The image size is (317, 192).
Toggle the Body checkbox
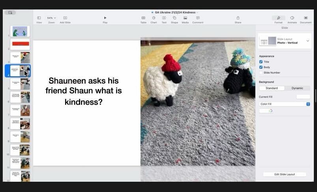(261, 67)
